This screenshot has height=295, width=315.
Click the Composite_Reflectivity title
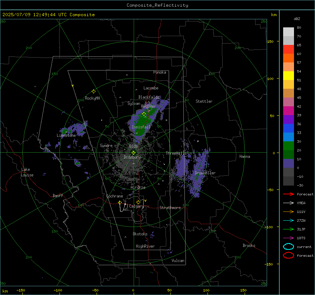coord(157,5)
